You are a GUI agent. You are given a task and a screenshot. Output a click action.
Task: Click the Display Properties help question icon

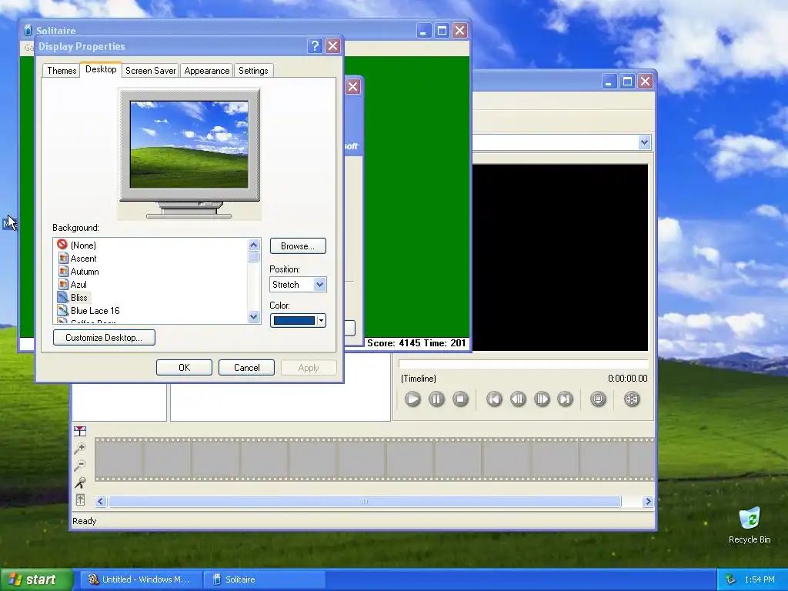(x=315, y=46)
